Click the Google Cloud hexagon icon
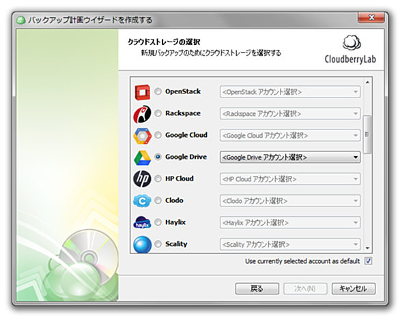 coord(143,136)
